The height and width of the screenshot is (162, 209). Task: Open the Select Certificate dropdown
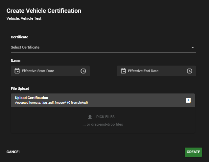coord(103,48)
